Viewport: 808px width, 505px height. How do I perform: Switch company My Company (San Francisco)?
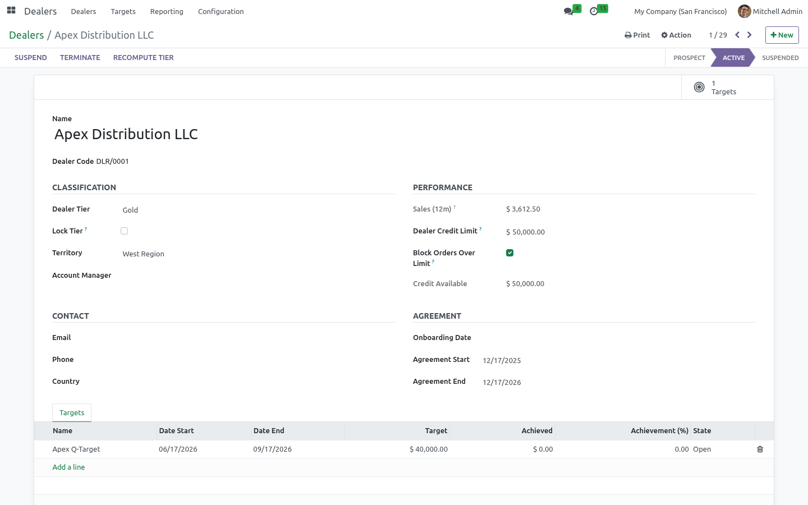(680, 11)
